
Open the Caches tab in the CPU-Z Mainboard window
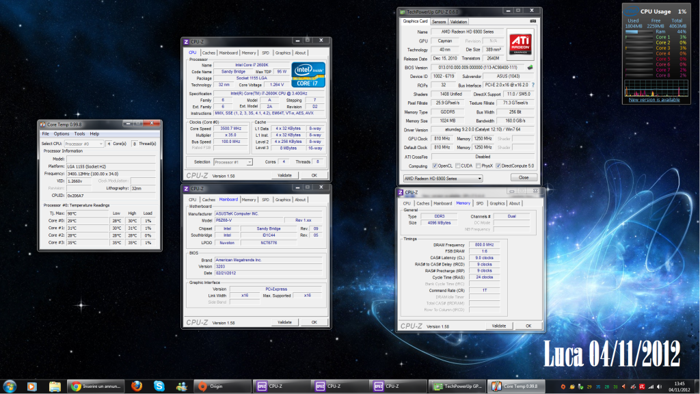tap(208, 200)
